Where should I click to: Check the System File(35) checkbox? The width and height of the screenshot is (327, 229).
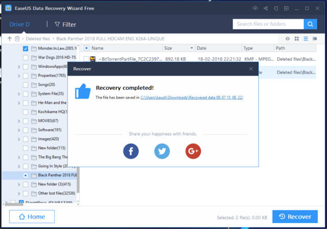coord(26,94)
